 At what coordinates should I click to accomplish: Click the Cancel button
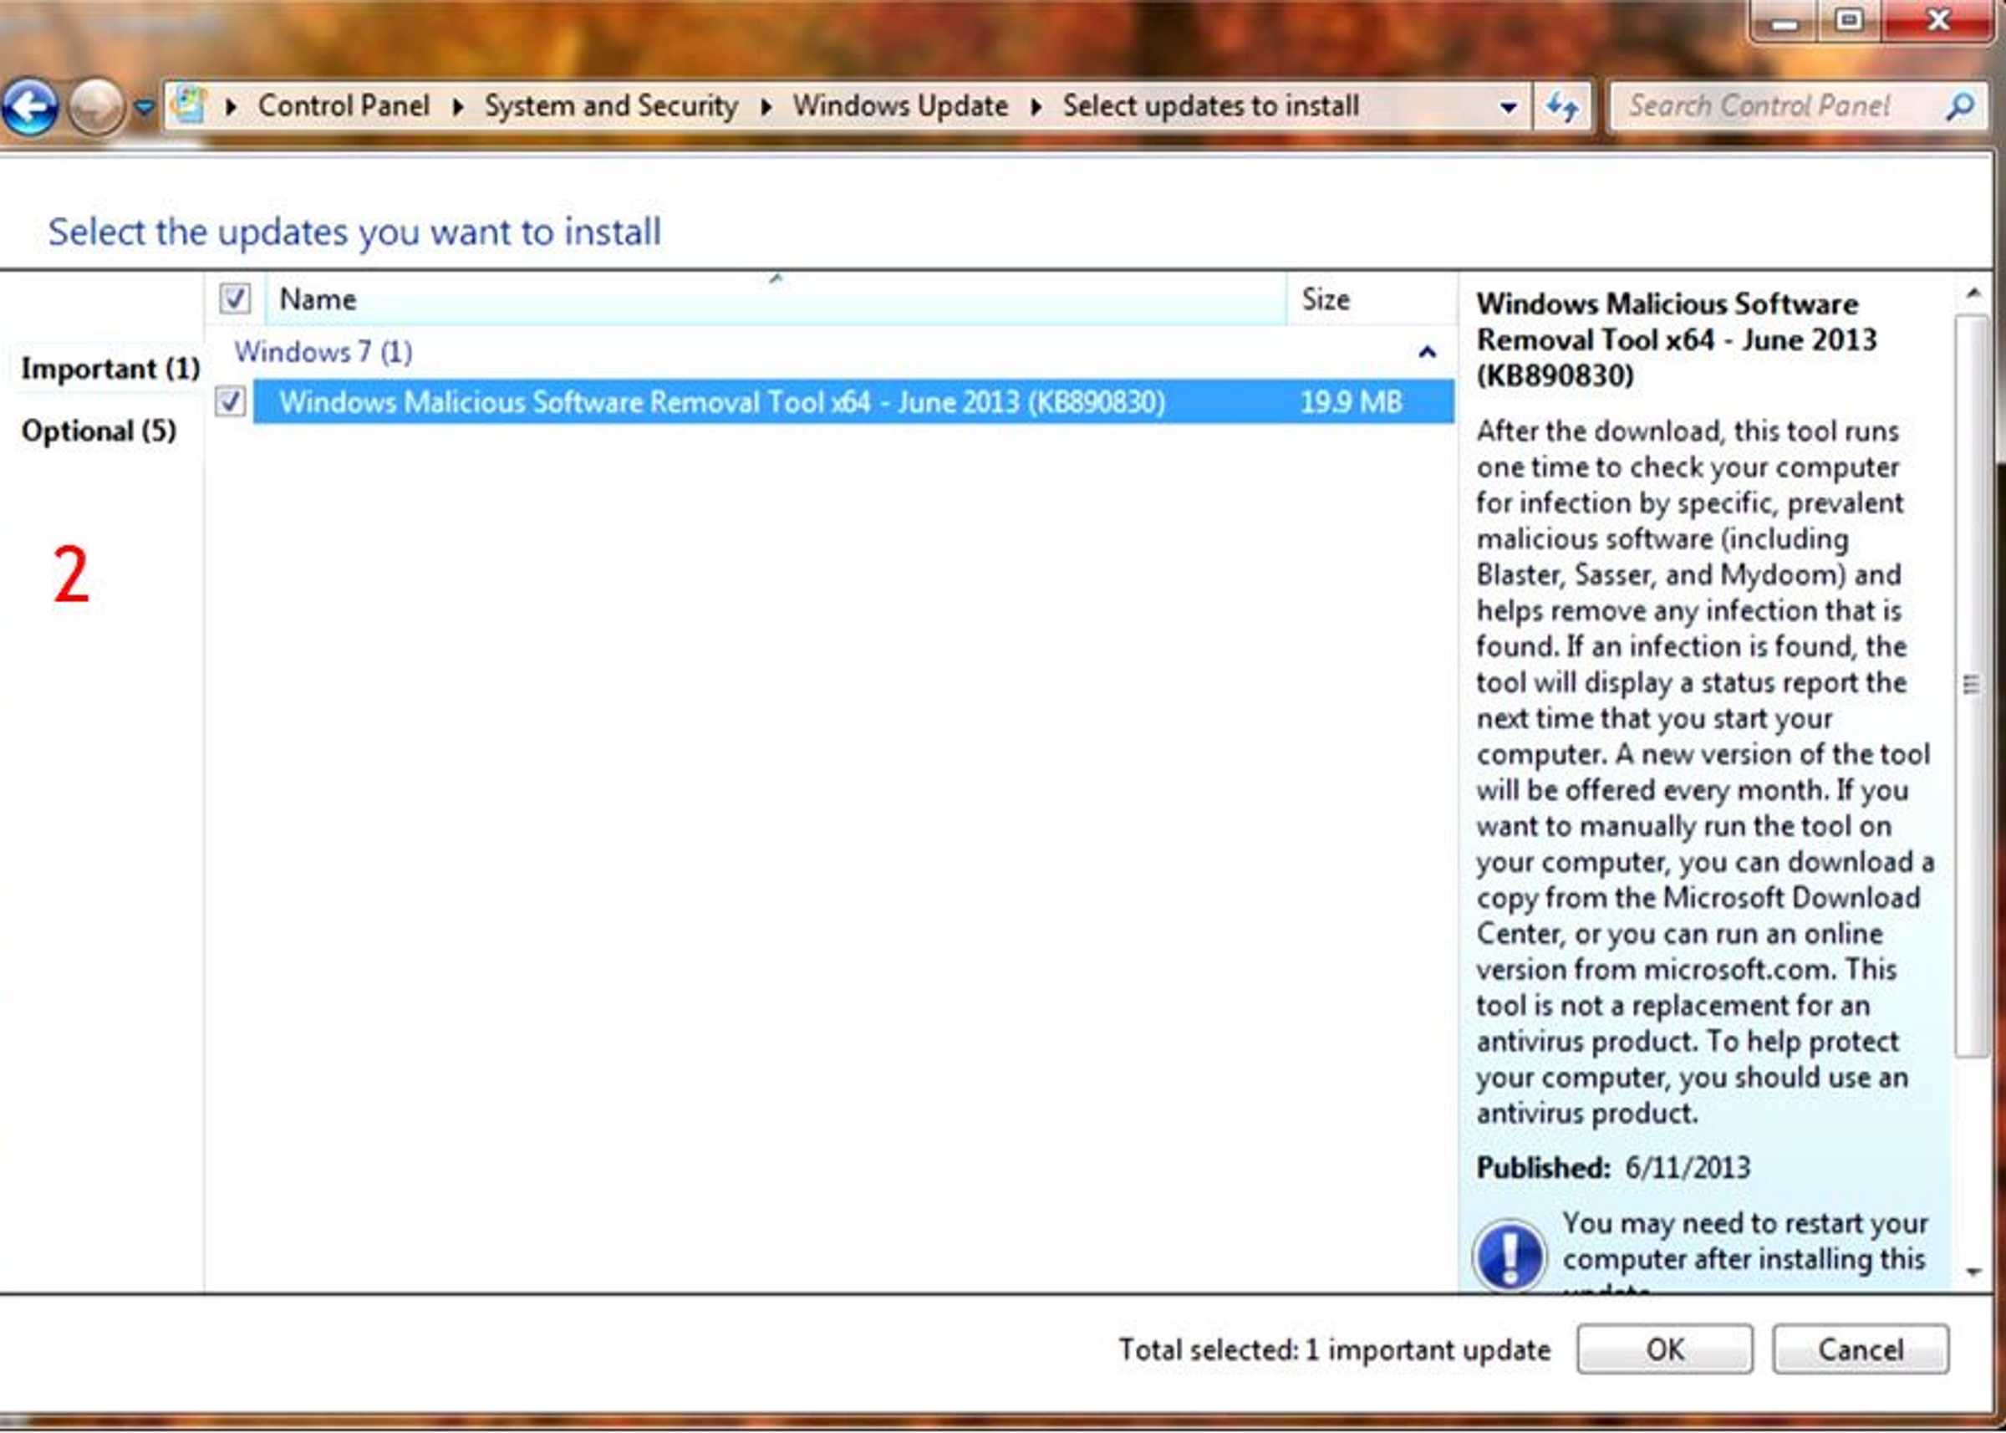pos(1861,1349)
